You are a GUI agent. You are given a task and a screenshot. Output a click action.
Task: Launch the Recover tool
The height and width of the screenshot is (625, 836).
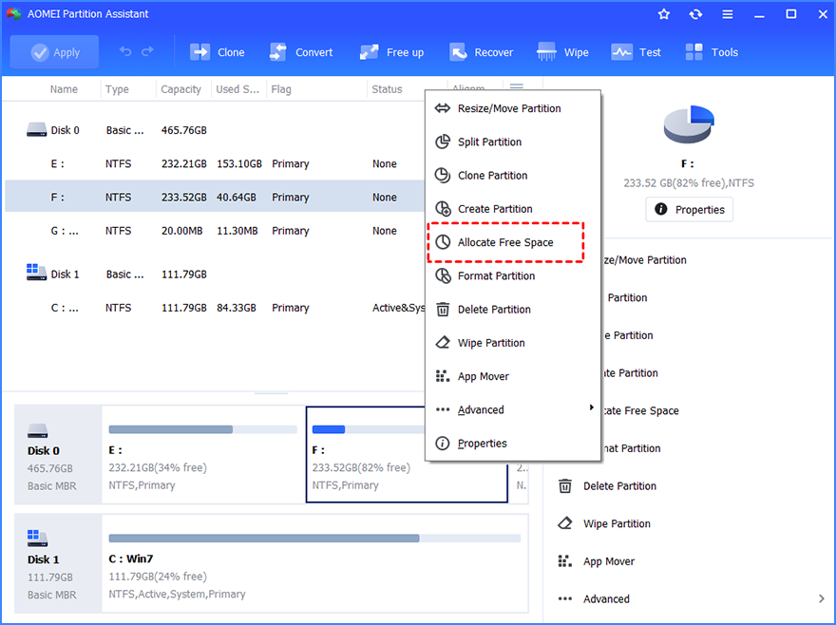482,52
